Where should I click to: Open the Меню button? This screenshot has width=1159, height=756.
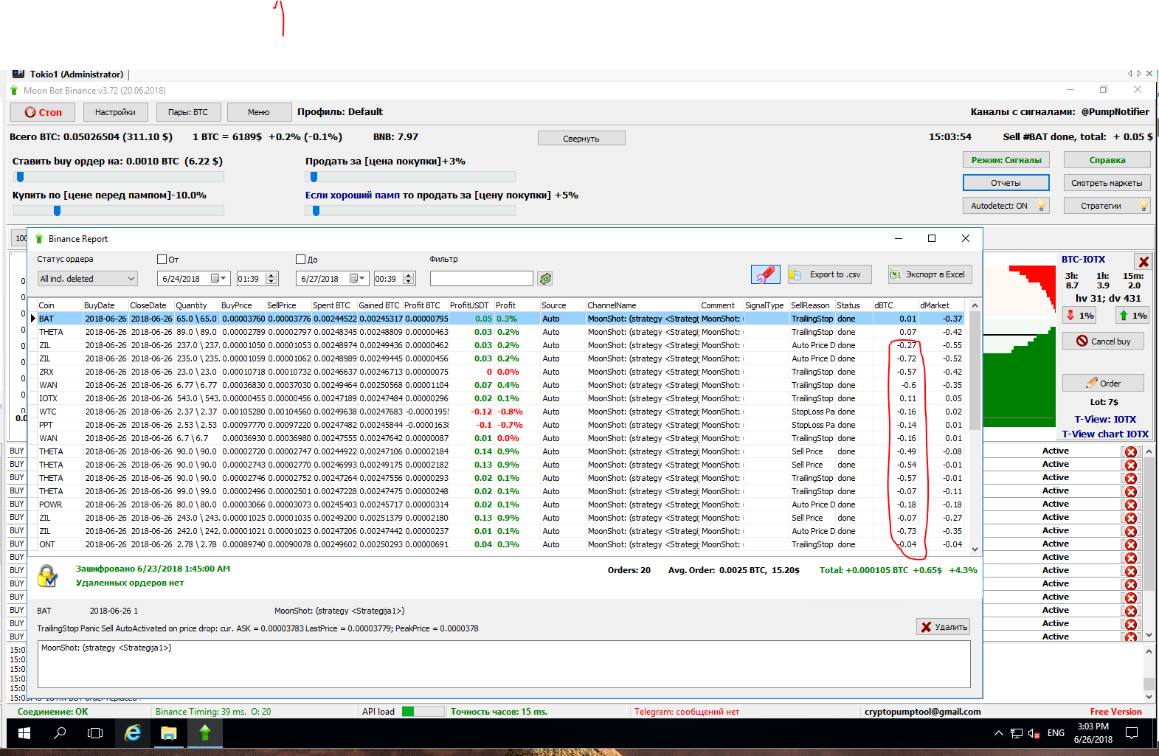tap(259, 112)
